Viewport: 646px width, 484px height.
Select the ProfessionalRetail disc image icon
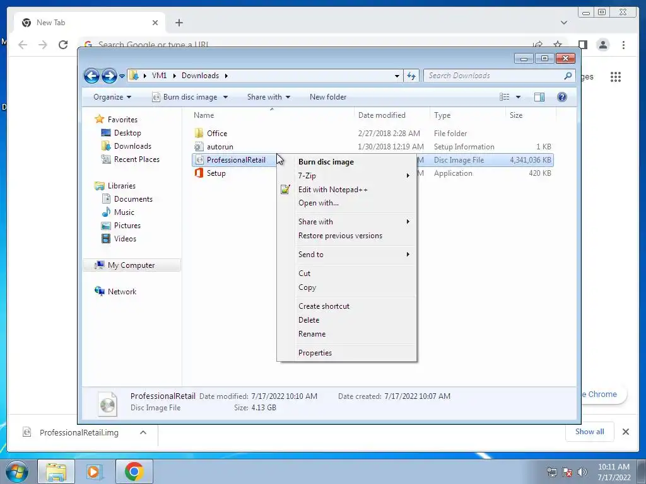click(x=199, y=160)
